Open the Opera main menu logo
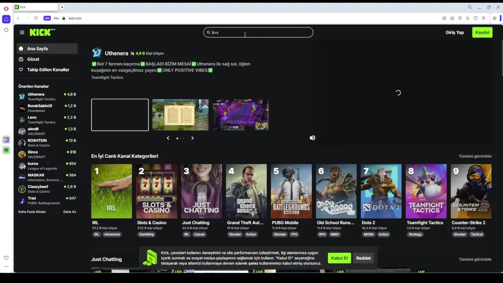Screen dimensions: 503x283 (x=6, y=8)
